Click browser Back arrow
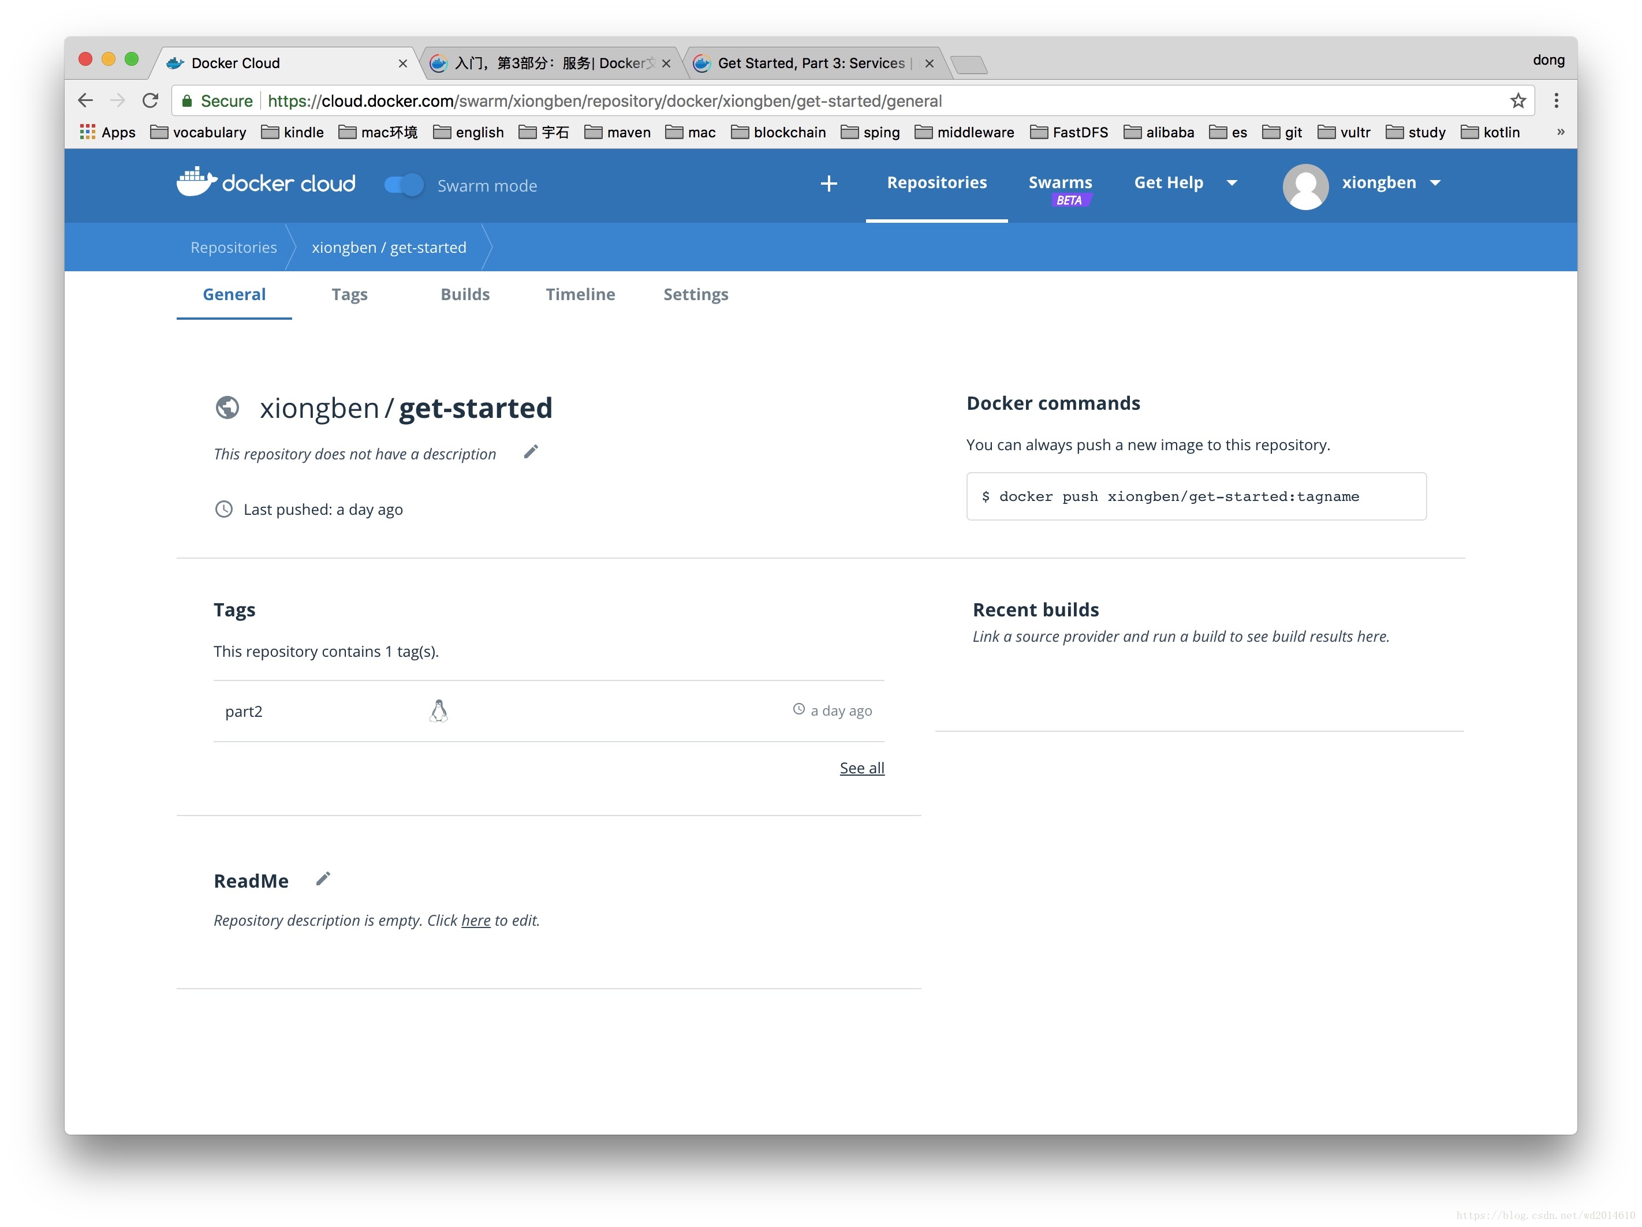 click(85, 100)
